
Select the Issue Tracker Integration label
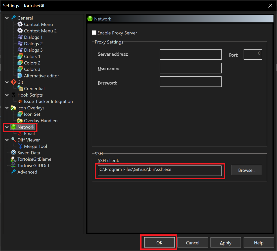(49, 101)
